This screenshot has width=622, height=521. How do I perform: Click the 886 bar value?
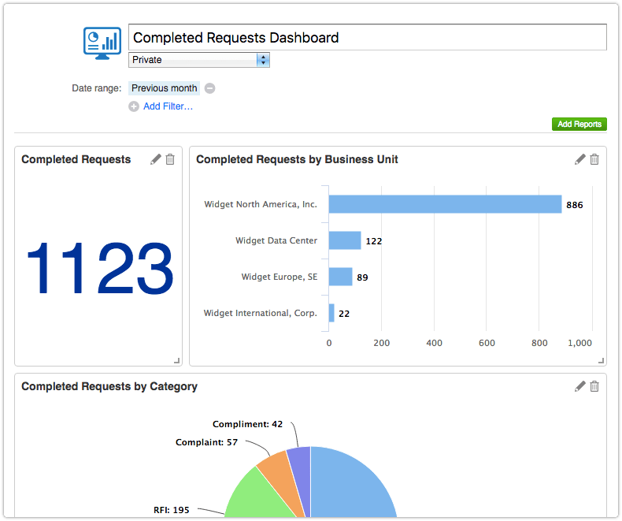[575, 205]
